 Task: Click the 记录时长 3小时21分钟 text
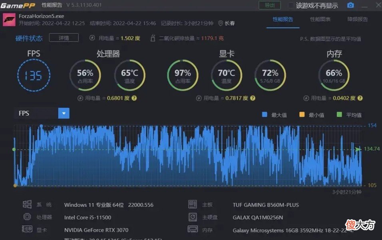187,23
